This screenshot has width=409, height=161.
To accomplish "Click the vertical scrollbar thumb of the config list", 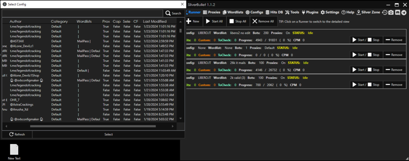I will click(180, 31).
